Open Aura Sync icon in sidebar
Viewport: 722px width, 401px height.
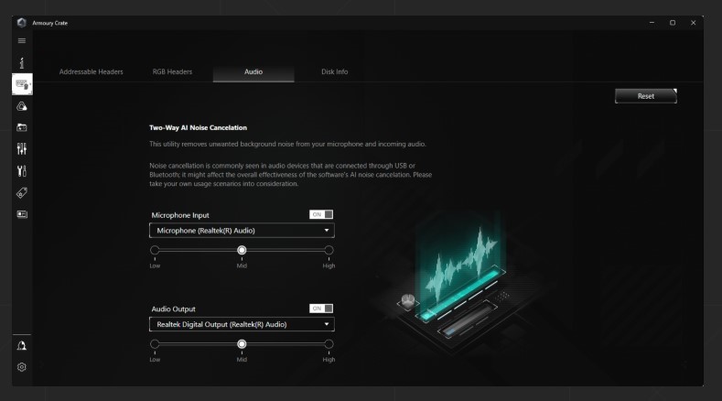tap(22, 106)
